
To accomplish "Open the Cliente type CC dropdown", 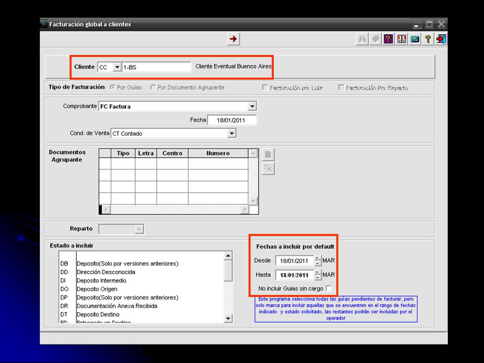I will pos(117,67).
